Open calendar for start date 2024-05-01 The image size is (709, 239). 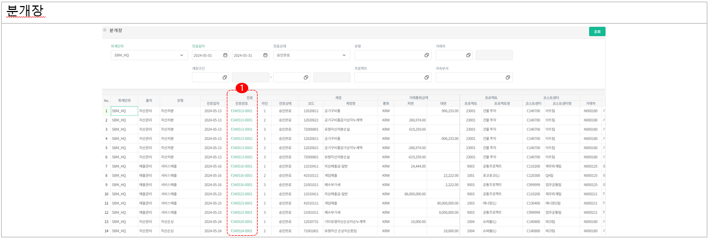pos(225,55)
